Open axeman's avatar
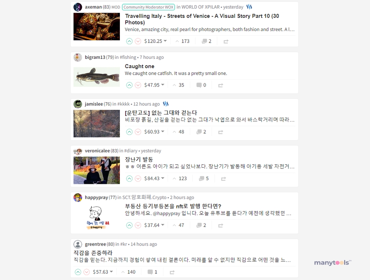 pyautogui.click(x=78, y=7)
